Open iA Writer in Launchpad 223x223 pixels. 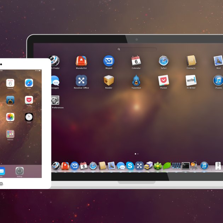pos(191,81)
